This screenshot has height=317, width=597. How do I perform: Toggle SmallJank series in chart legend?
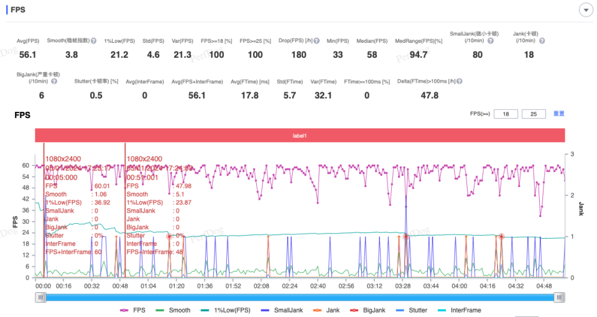pyautogui.click(x=282, y=310)
